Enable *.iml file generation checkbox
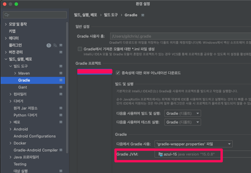This screenshot has width=251, height=173. pos(80,49)
